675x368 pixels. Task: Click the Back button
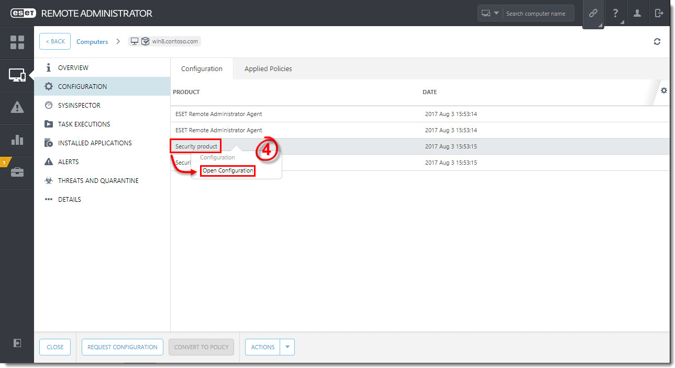click(x=55, y=42)
